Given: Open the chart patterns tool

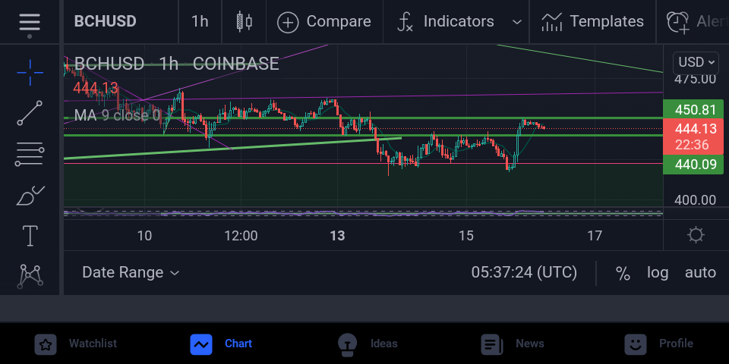Looking at the screenshot, I should [30, 276].
